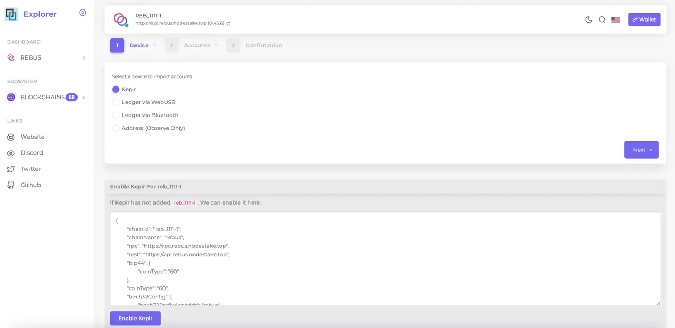Toggle the sidebar collapse circle icon
675x328 pixels.
tap(83, 13)
